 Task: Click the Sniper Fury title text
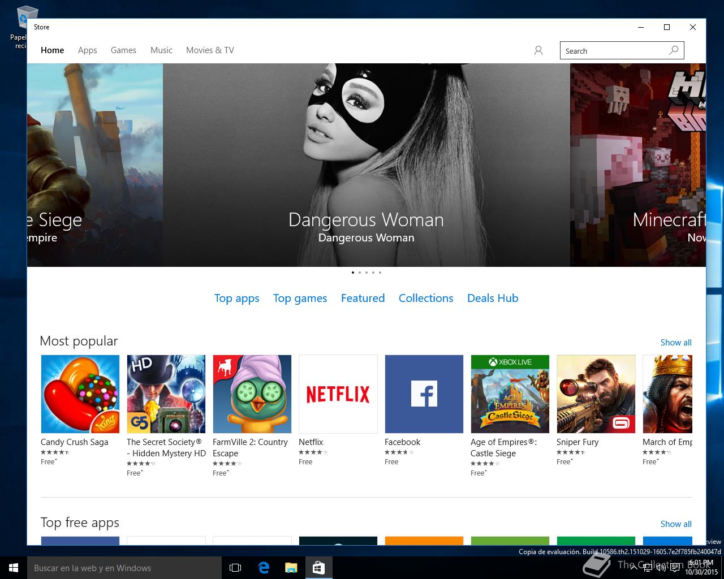[578, 442]
